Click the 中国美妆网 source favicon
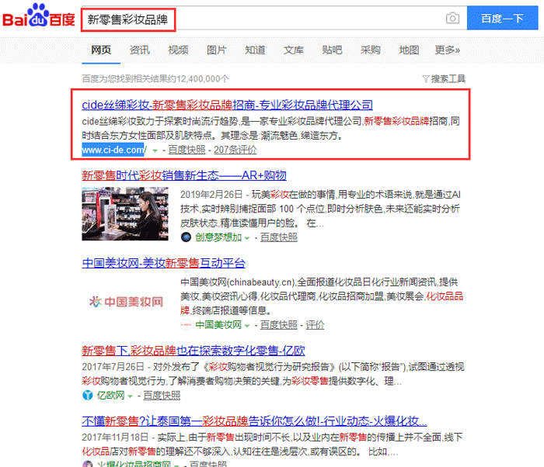Screen dimensions: 544x467 pos(186,325)
